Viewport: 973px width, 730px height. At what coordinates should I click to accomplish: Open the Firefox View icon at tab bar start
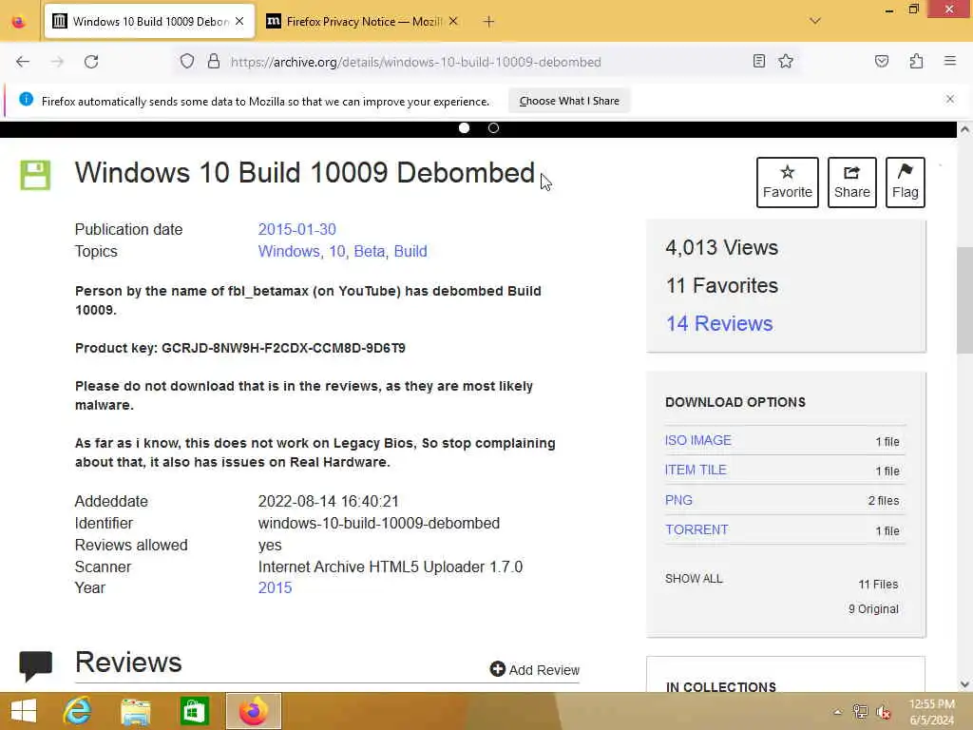click(19, 22)
